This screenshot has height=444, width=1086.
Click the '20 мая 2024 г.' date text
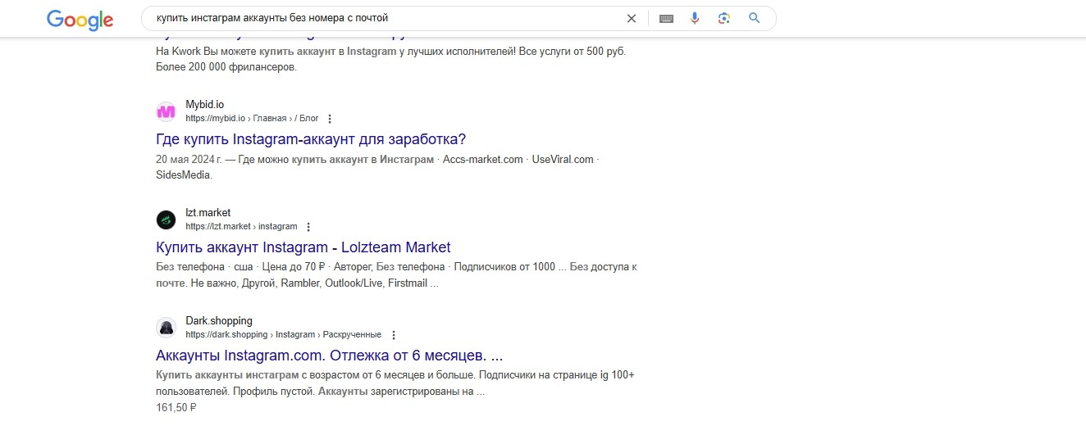(x=188, y=159)
